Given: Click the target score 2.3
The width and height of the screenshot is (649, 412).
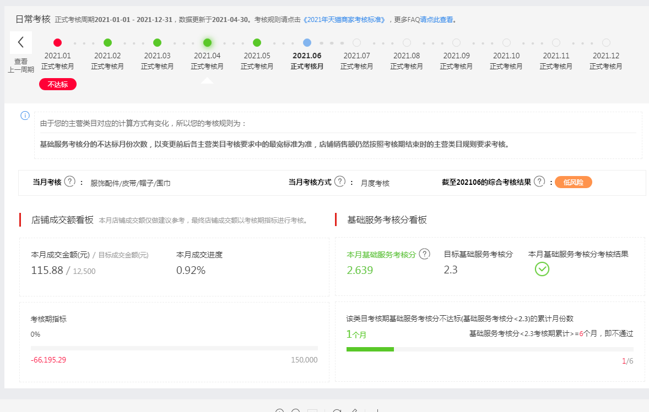Looking at the screenshot, I should point(451,270).
